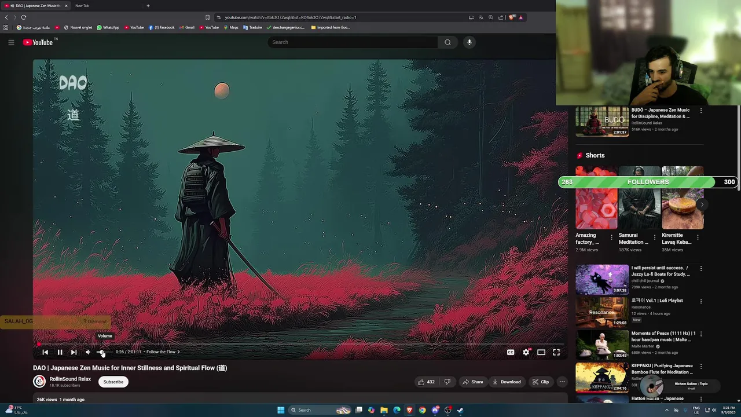Create a Clip of the video
Image resolution: width=741 pixels, height=417 pixels.
coord(541,382)
